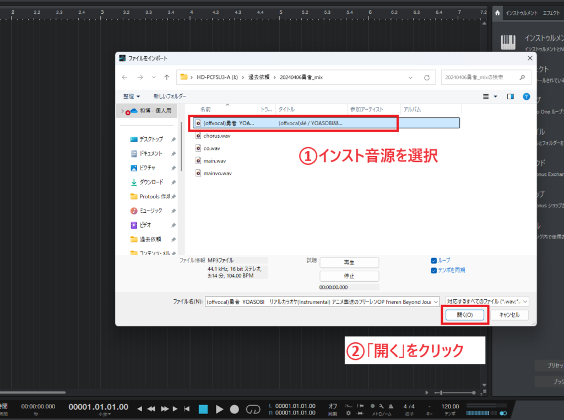Expand the 和博 - 個人用 tree node
The image size is (564, 420).
tap(122, 111)
